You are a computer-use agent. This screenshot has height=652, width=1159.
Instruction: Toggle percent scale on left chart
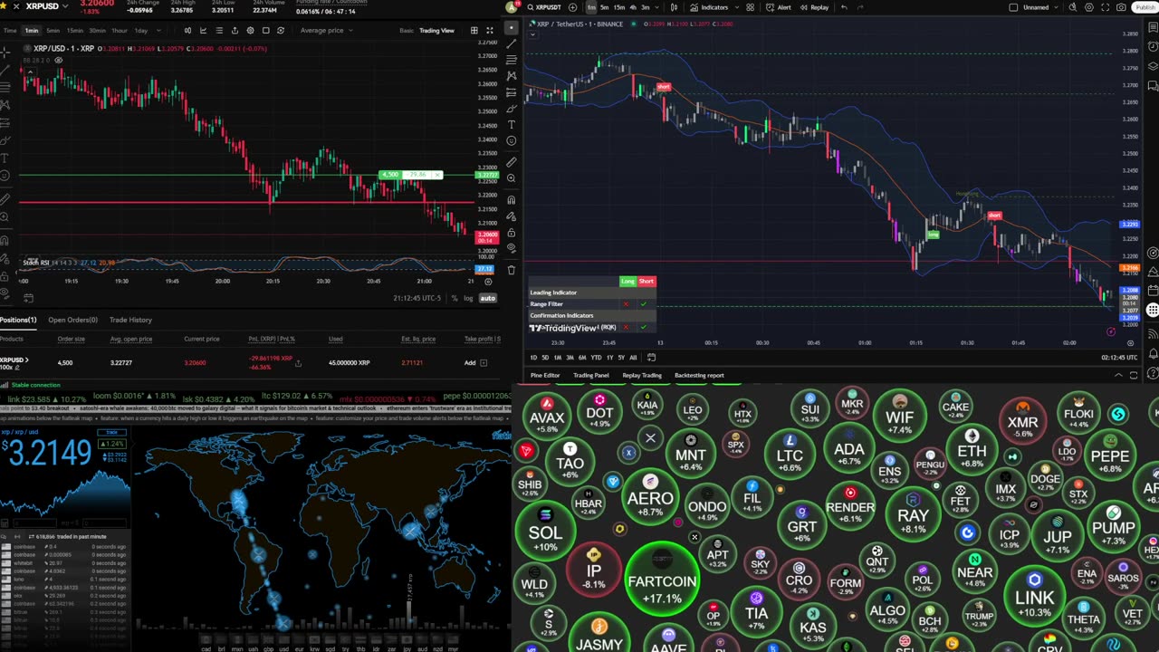point(455,298)
